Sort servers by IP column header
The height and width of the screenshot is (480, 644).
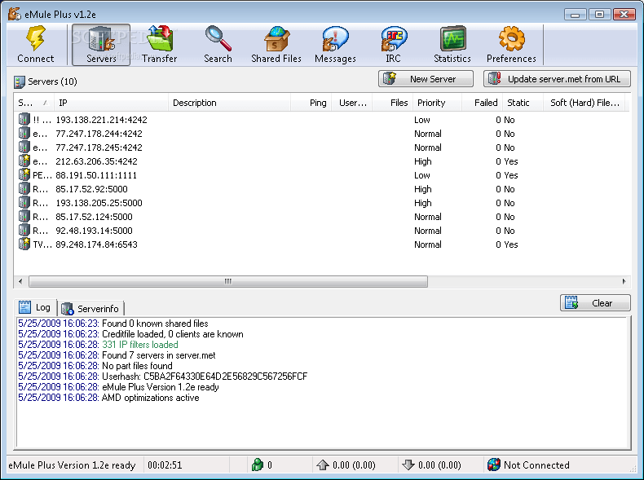(112, 103)
